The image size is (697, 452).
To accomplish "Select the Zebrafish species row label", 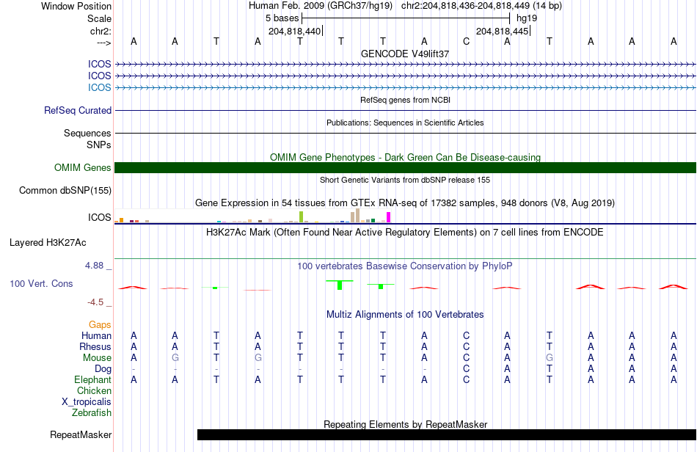I will (92, 413).
